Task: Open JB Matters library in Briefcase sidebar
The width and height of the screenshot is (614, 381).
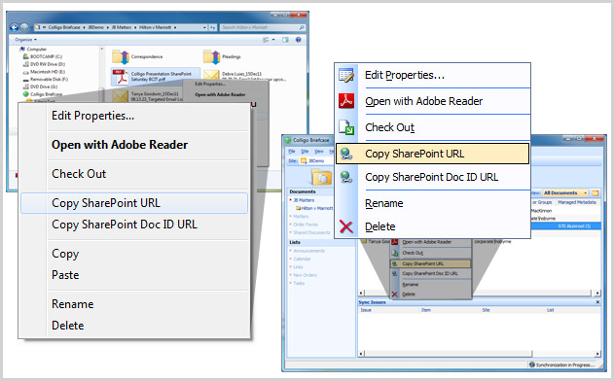Action: (x=304, y=200)
